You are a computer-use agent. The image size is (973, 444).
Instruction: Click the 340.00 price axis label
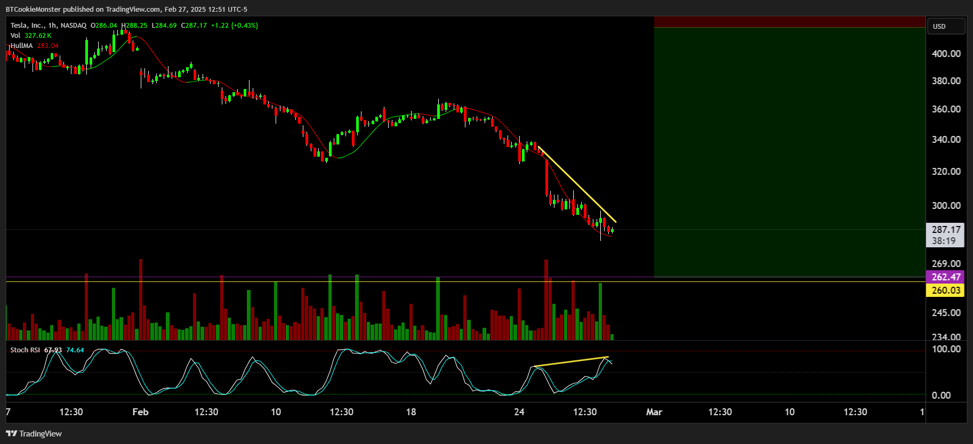point(946,140)
